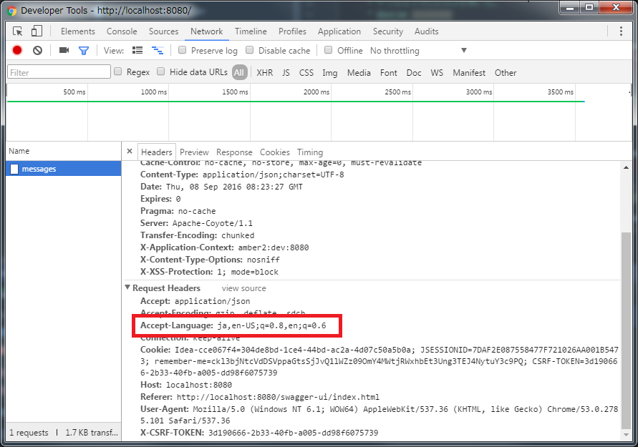Stop recording the network log

(17, 51)
